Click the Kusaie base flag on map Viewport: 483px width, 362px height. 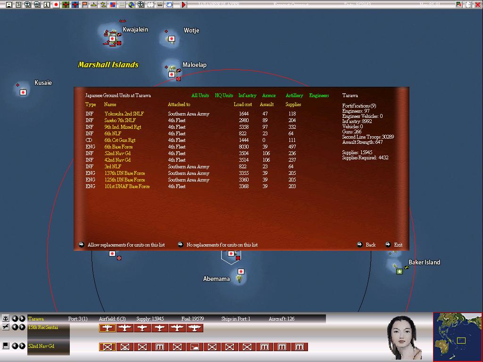(23, 92)
